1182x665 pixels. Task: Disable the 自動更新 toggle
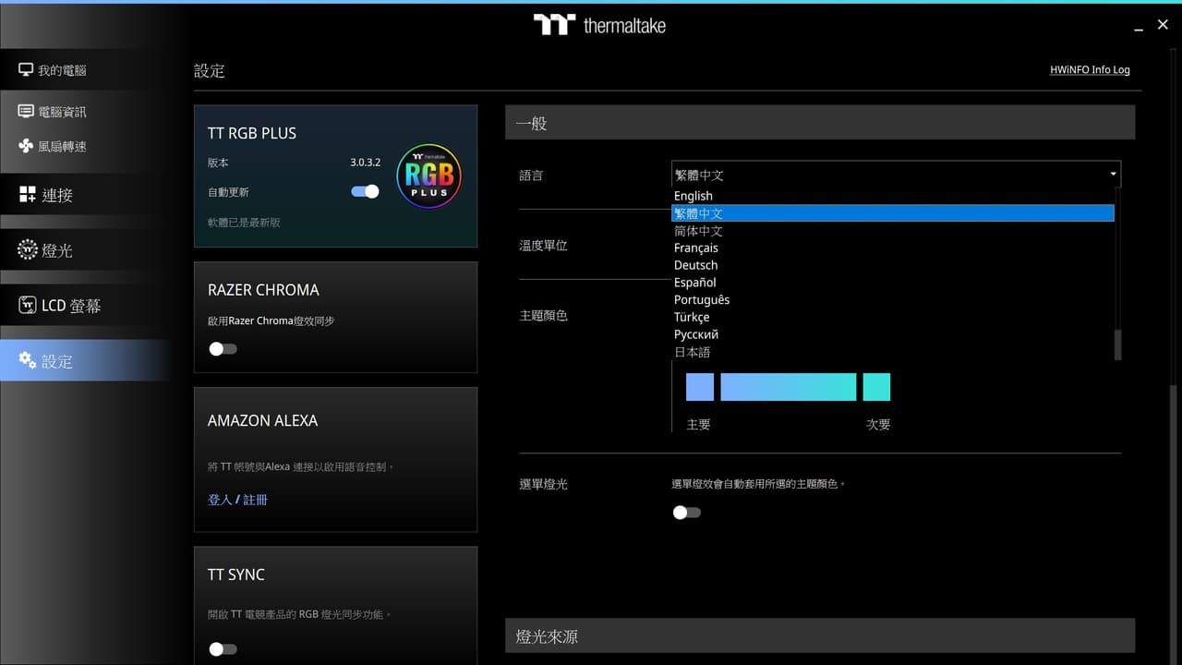coord(366,191)
